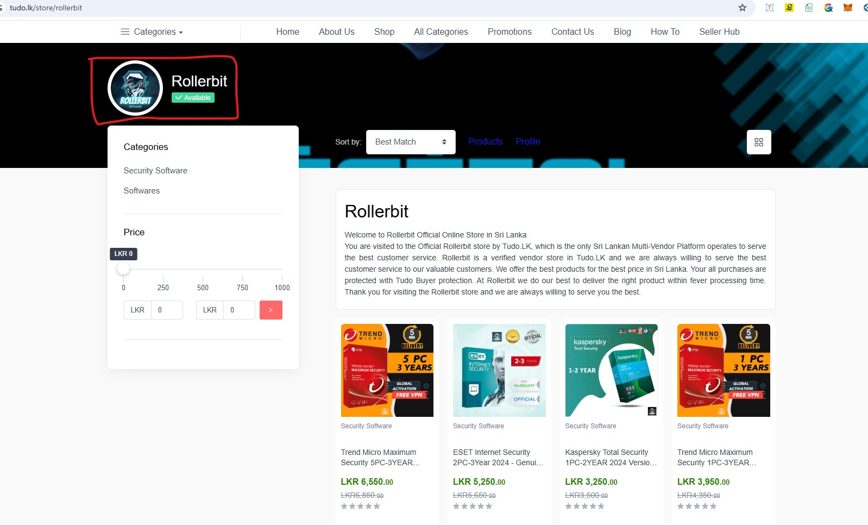Expand the Categories dropdown caret in navbar

[181, 33]
